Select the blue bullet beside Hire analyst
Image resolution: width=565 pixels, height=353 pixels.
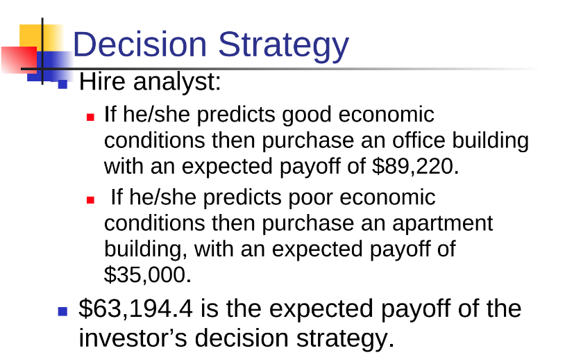click(x=62, y=84)
